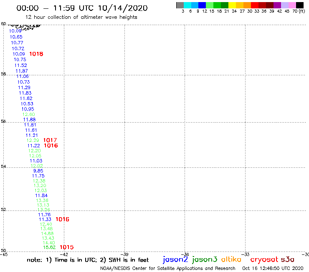This screenshot has width=309, height=272.
Task: Select the bright red legend color block
Action: tap(255, 5)
